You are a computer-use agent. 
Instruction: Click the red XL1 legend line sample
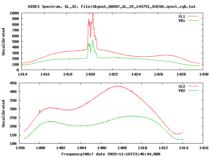coord(193,16)
